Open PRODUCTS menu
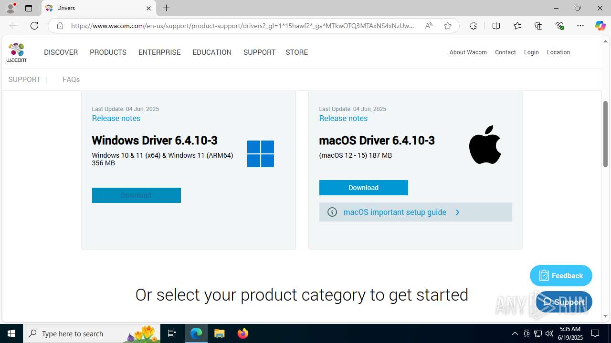This screenshot has width=611, height=343. coord(108,52)
